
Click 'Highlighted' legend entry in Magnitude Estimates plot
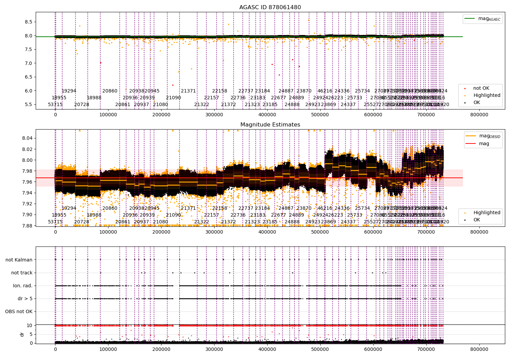[x=487, y=213]
